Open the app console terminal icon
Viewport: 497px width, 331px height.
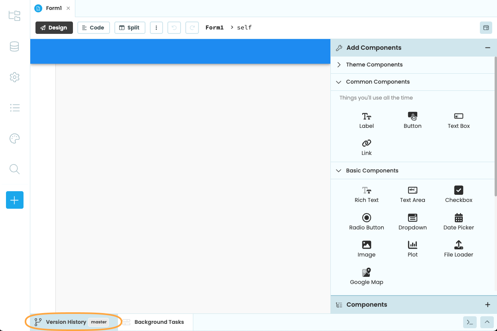pyautogui.click(x=469, y=322)
